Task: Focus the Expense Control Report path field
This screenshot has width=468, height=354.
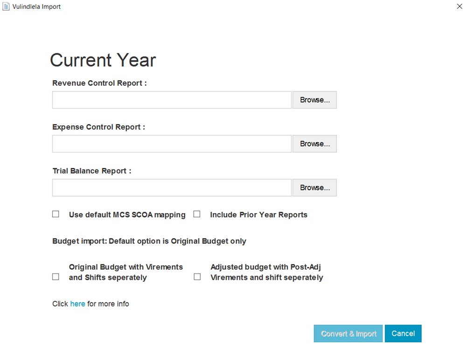Action: (x=172, y=144)
